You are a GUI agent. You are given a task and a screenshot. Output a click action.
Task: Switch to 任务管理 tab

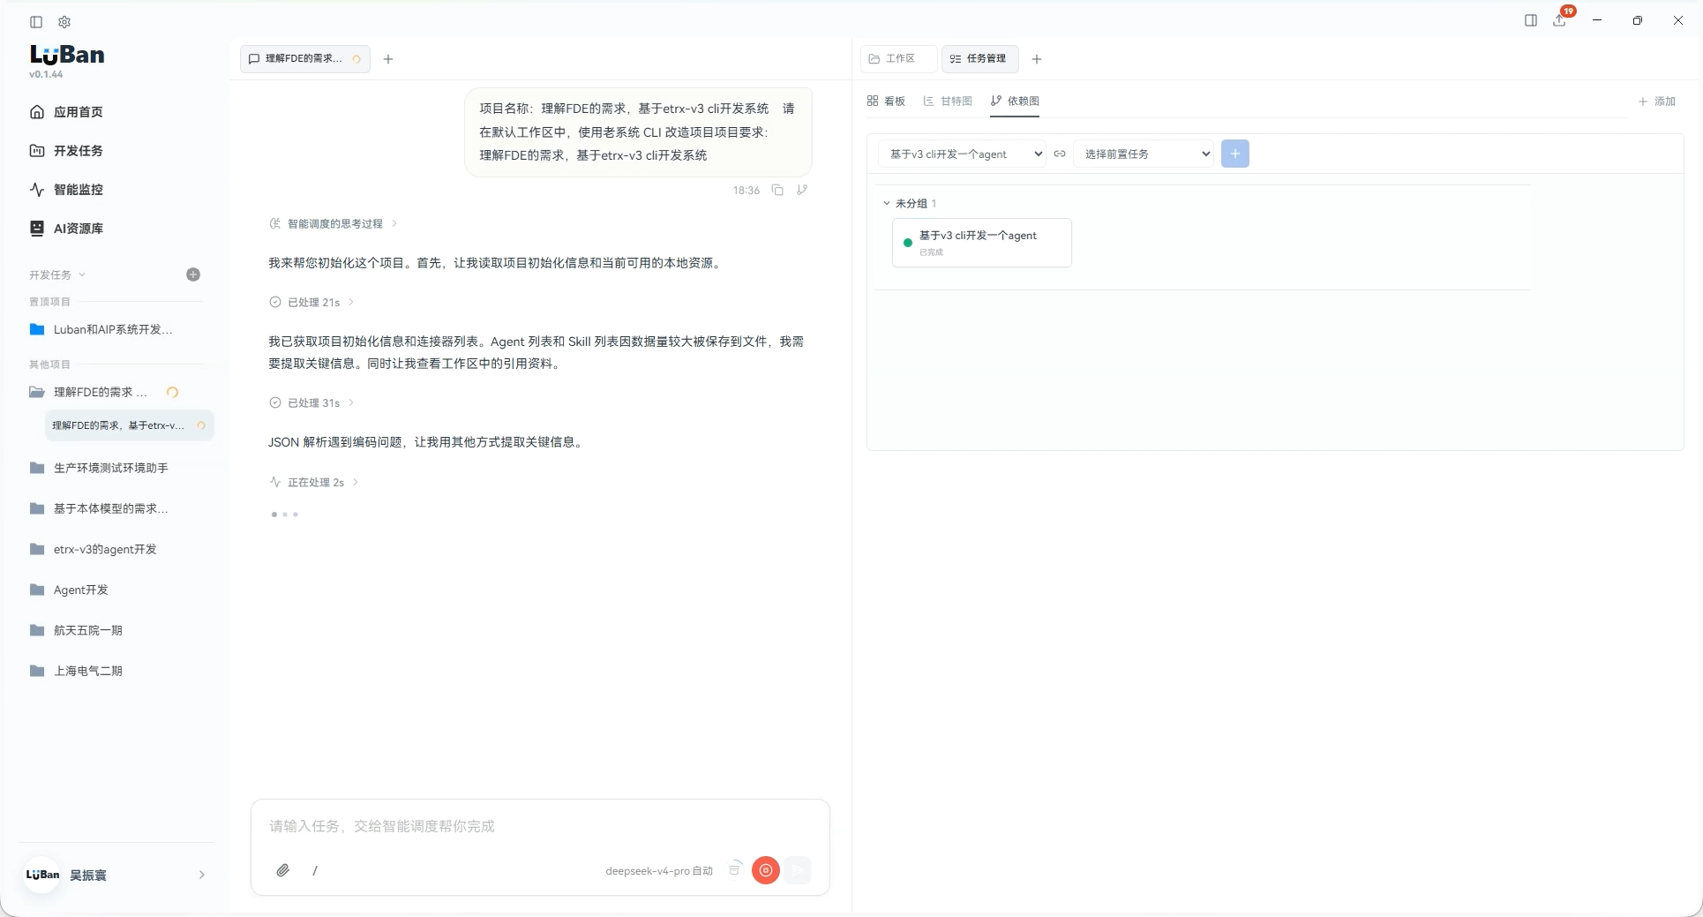point(979,58)
